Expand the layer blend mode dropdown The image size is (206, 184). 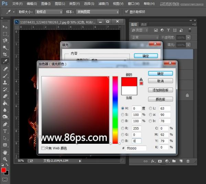point(144,37)
